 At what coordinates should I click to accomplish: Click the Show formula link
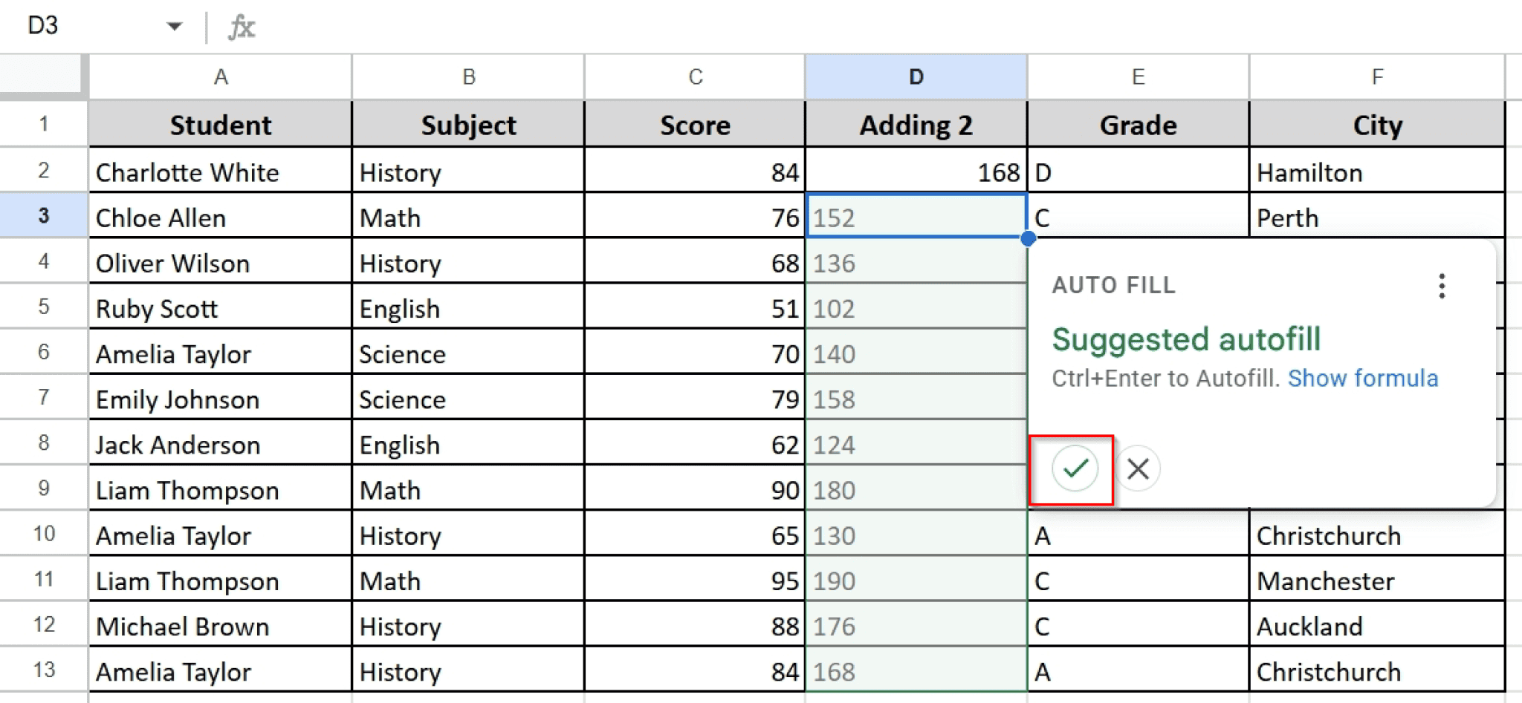tap(1364, 378)
